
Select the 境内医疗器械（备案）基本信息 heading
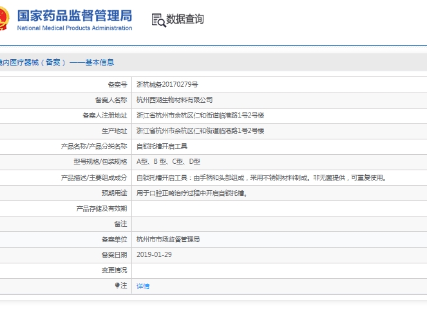tap(57, 62)
